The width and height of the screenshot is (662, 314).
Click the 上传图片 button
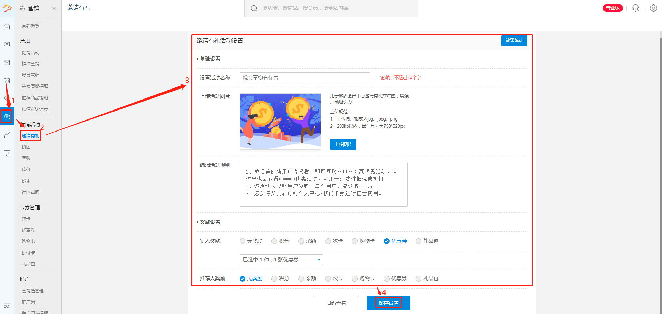tap(343, 145)
